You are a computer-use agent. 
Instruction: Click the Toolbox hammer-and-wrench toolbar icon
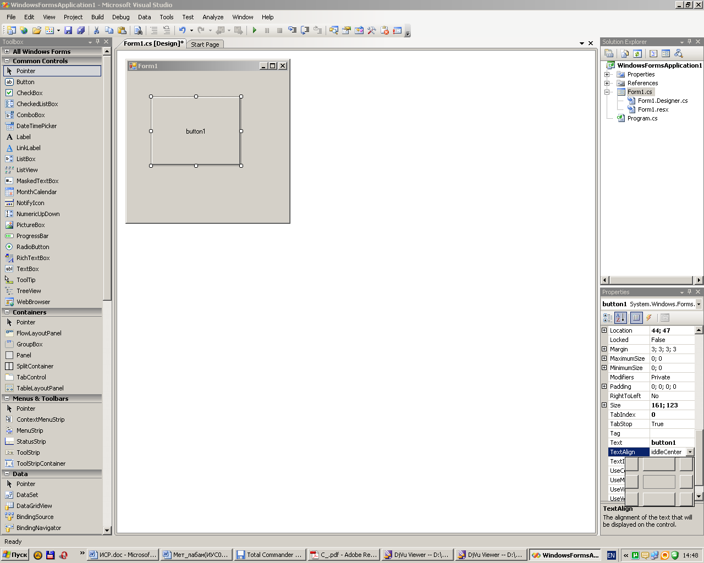(372, 30)
